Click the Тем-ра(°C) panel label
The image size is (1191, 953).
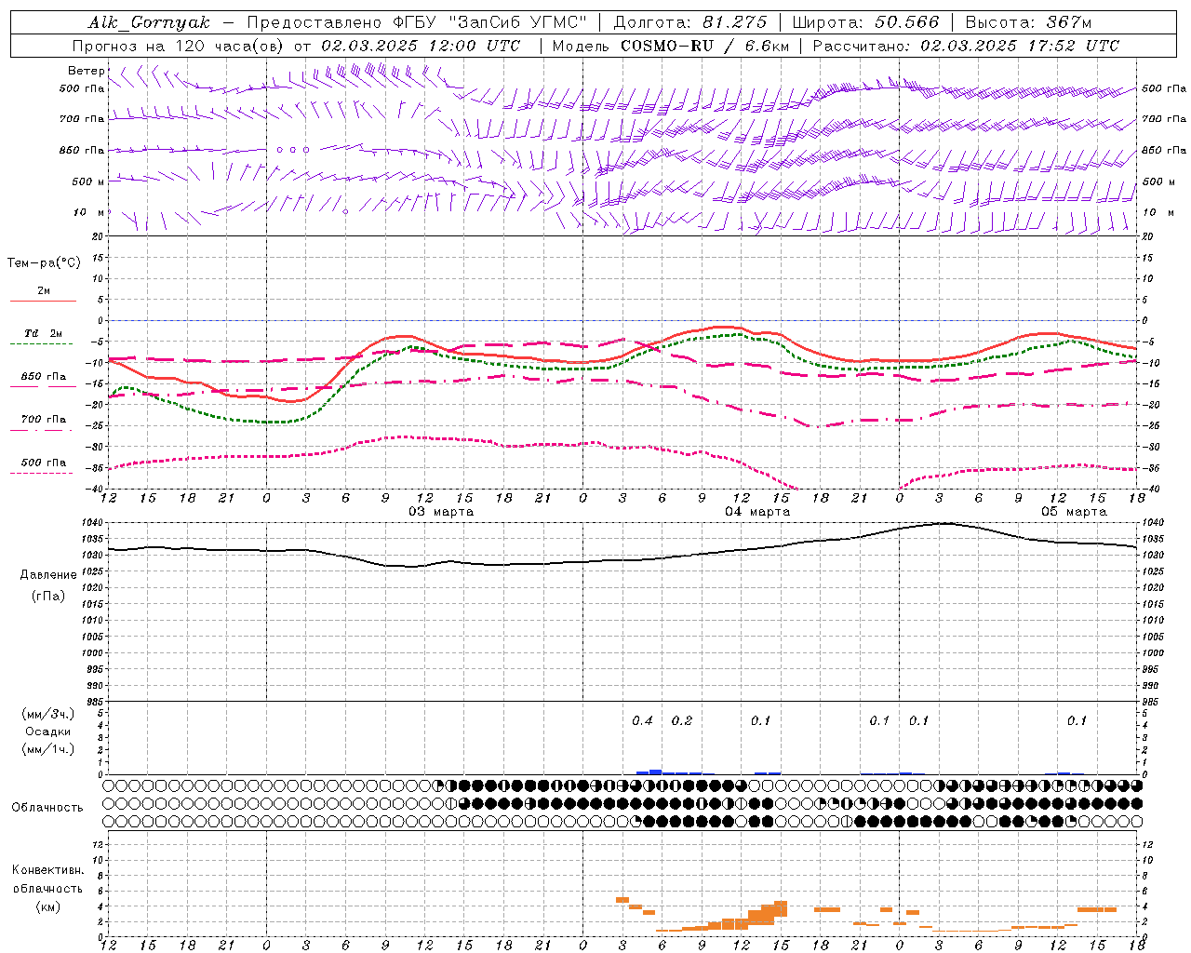[x=44, y=262]
